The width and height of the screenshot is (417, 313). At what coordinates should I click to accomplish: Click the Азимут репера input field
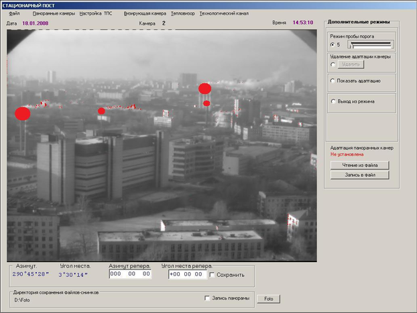130,274
